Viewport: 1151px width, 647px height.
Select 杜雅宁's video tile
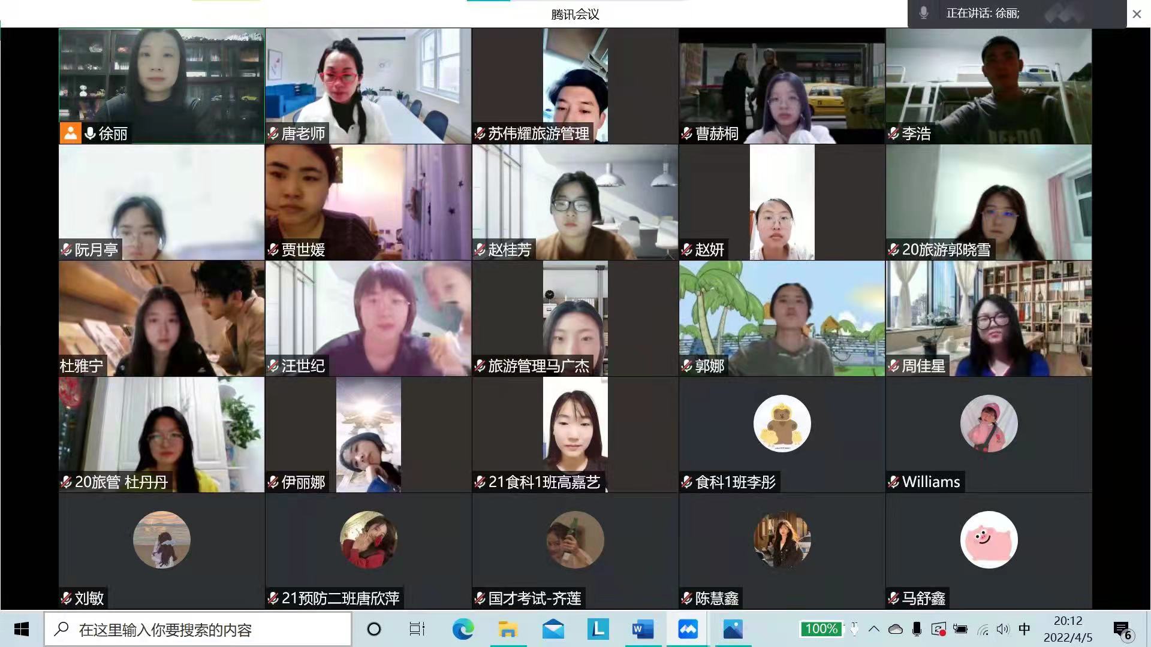click(x=162, y=318)
